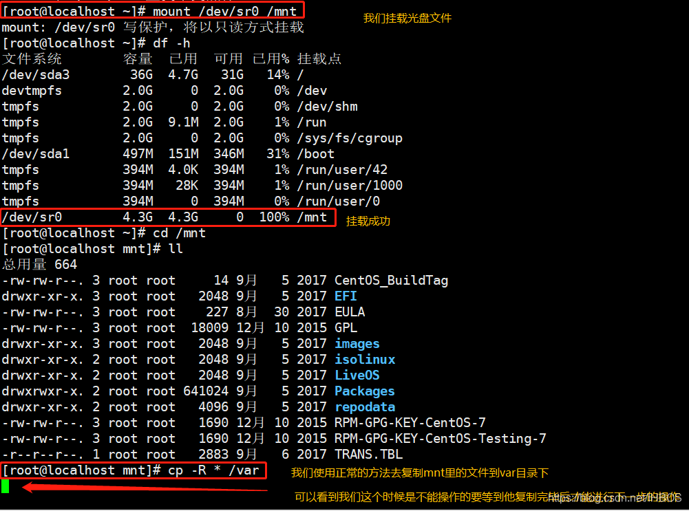Select the '挂载点' column header
The image size is (689, 511).
pos(319,59)
